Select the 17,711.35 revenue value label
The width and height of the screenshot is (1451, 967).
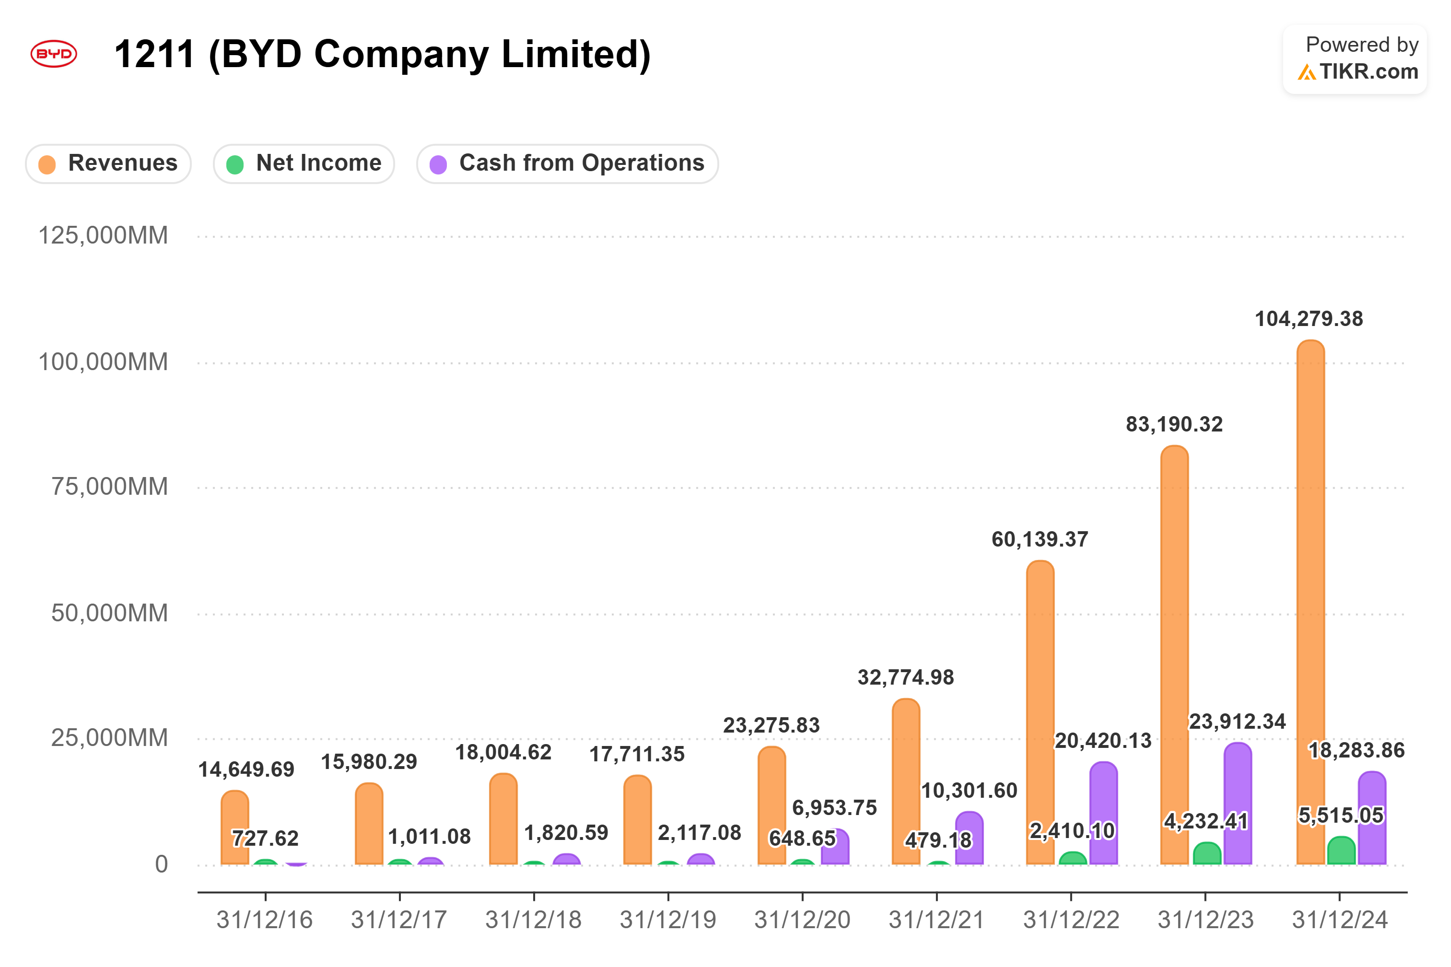point(636,754)
